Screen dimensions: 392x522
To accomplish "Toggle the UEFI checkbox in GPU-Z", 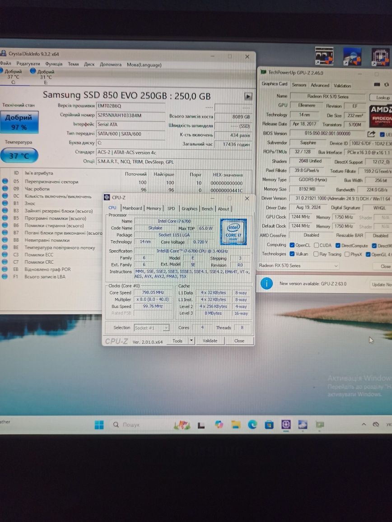I will (383, 135).
